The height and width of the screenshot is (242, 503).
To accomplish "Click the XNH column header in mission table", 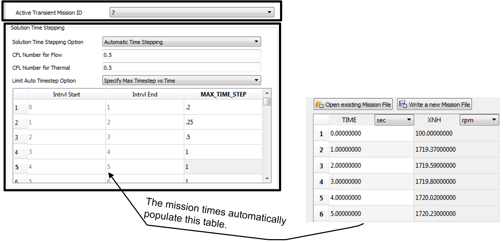I will 435,120.
